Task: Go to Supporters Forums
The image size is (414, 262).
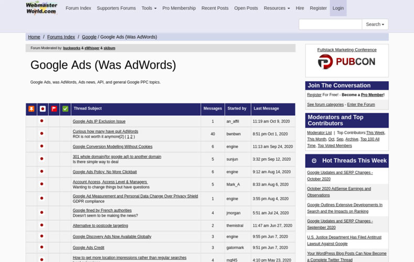Action: 116,8
